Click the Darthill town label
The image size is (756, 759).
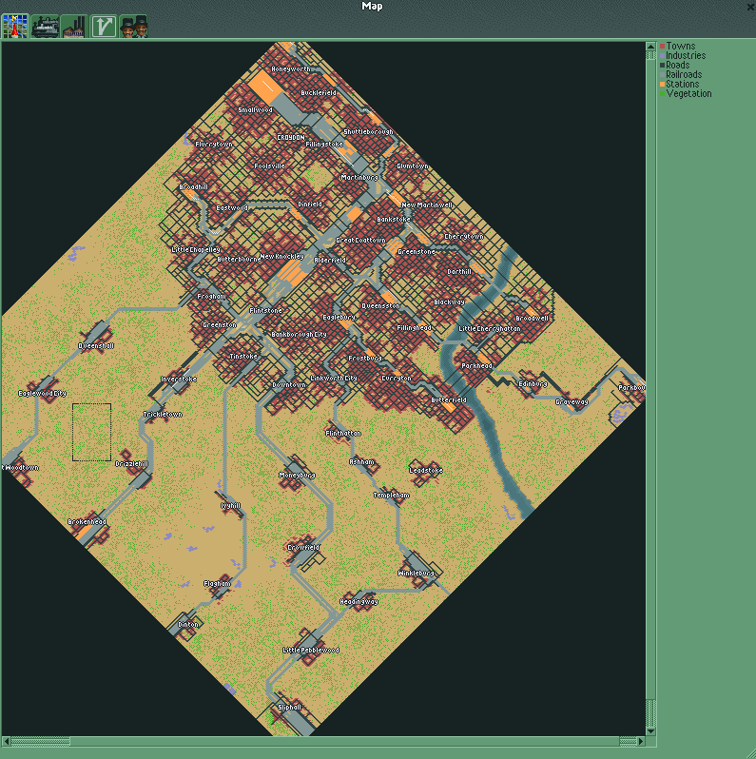point(458,272)
